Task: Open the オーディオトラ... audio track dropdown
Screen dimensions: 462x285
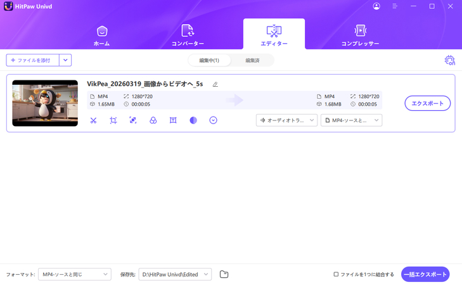Action: (286, 120)
